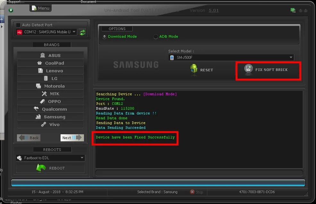Click the Samsung bar chart icon
Image resolution: width=316 pixels, height=204 pixels.
tap(38, 117)
